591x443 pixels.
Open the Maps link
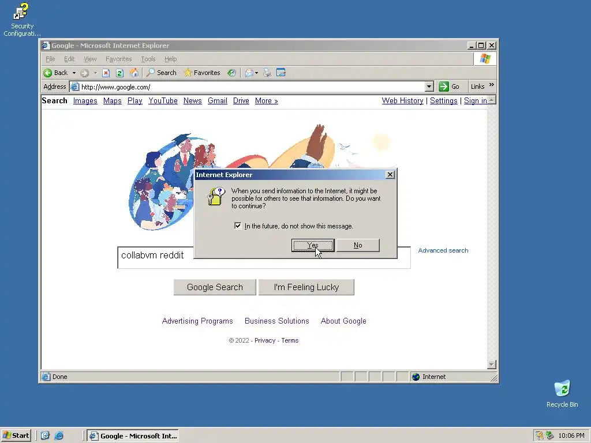click(x=113, y=101)
